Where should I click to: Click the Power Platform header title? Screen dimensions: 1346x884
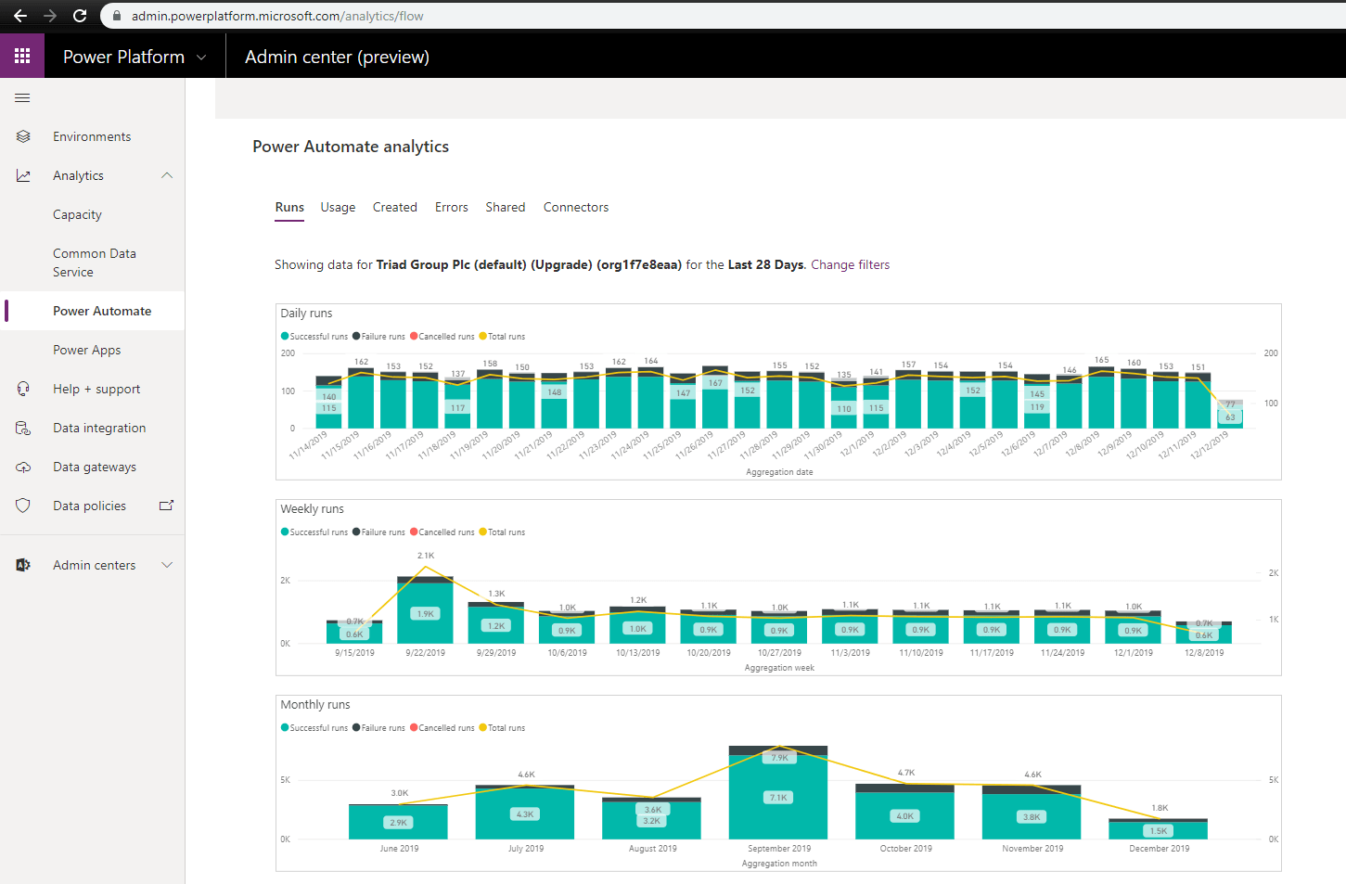tap(123, 58)
